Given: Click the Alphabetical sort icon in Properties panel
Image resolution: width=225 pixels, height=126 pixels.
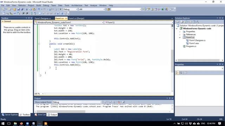Looking at the screenshot, I should 181,73.
